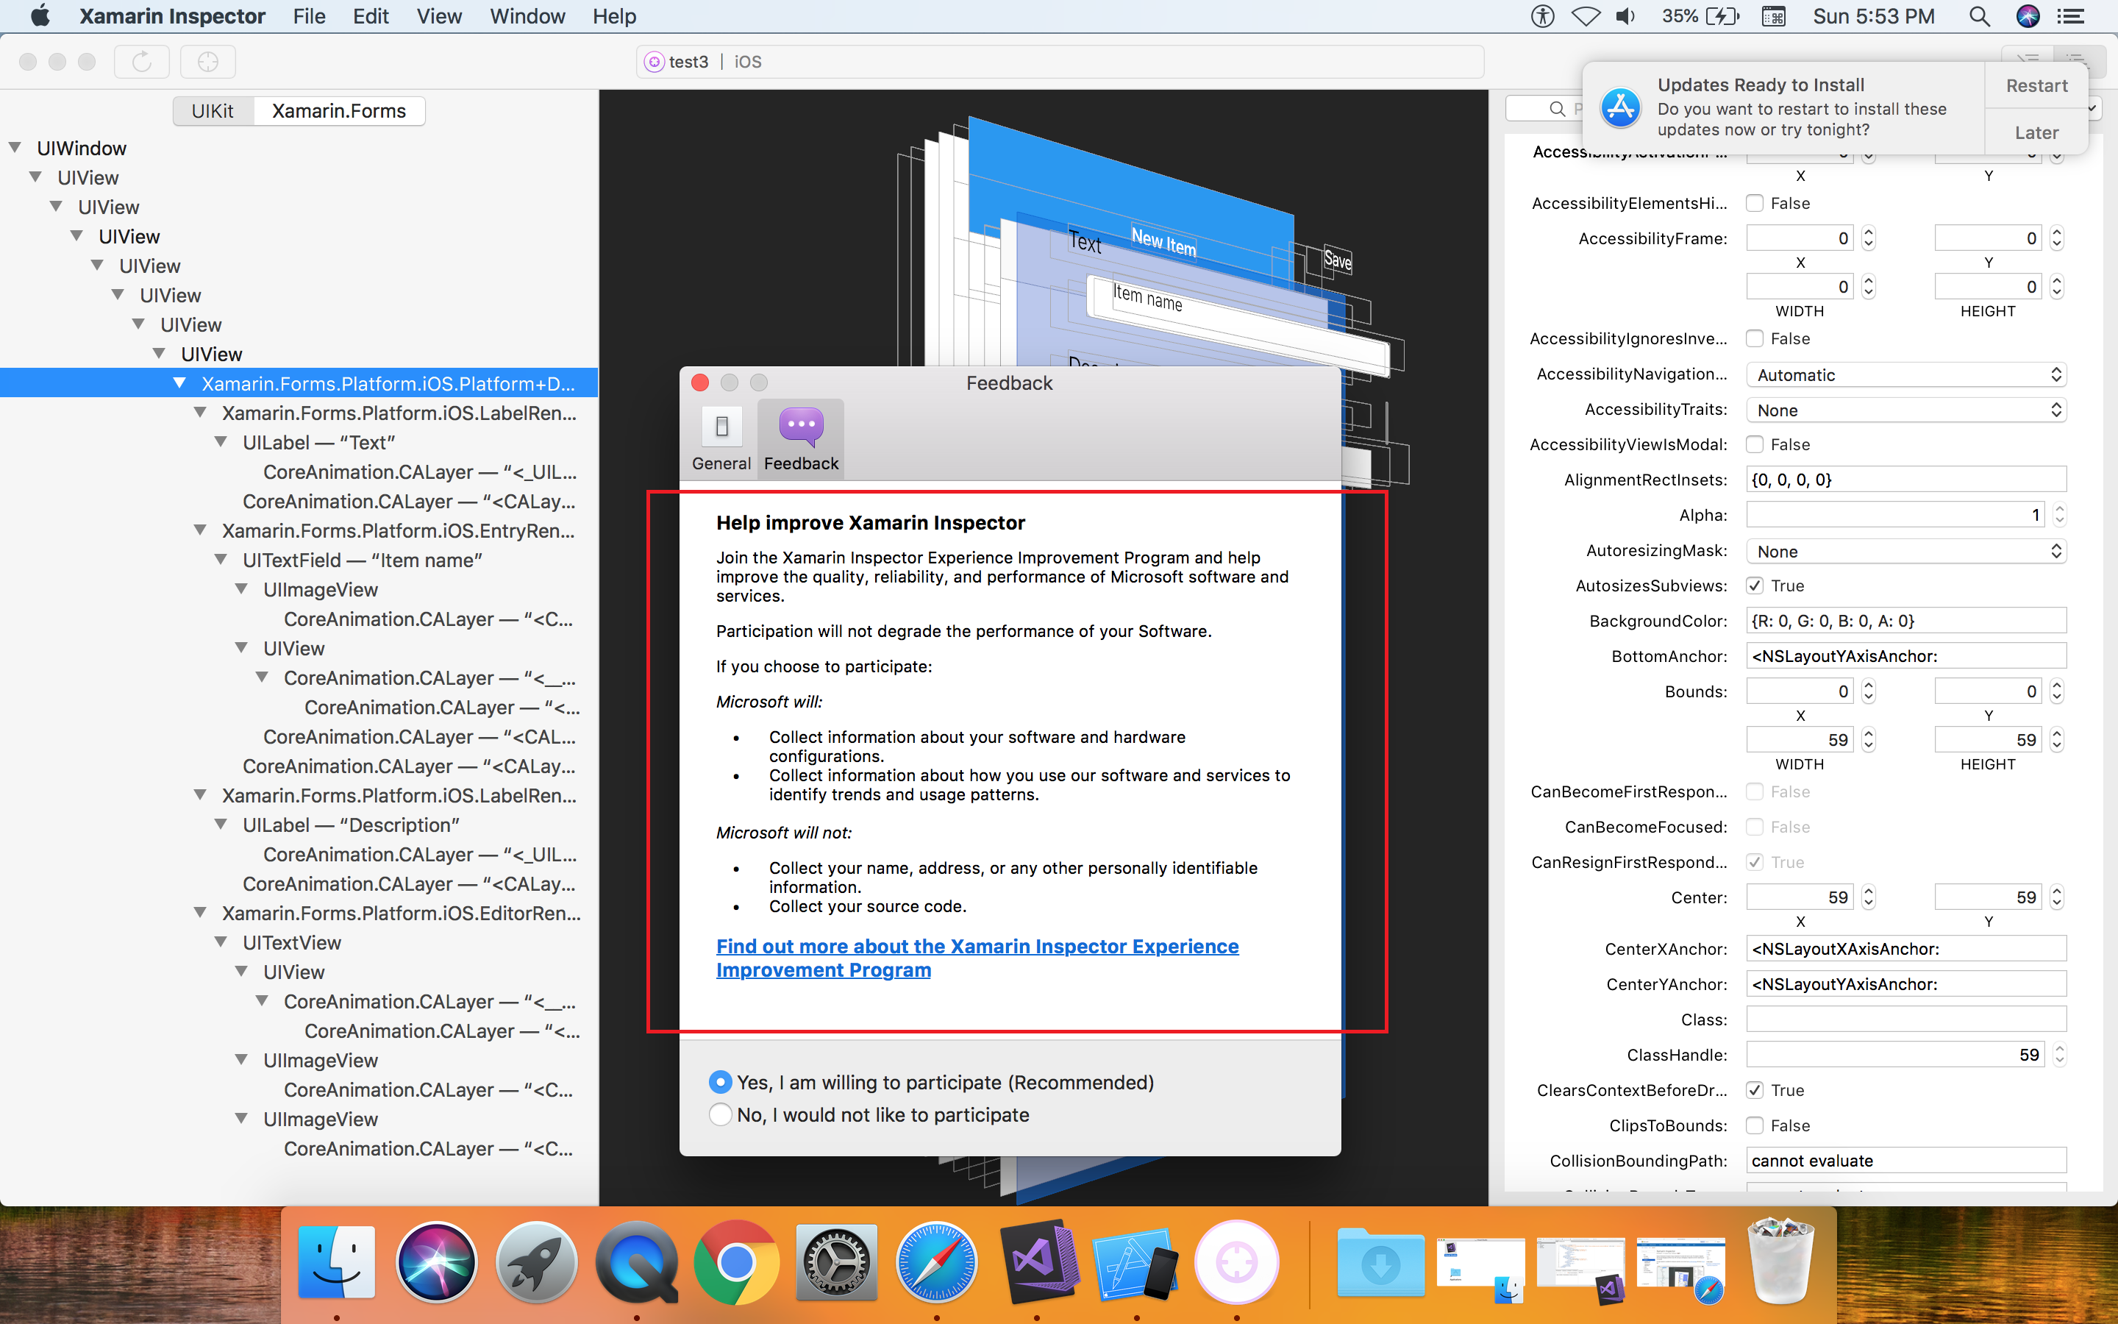Click the Spotlight search magnifier in menu bar
This screenshot has height=1324, width=2118.
pyautogui.click(x=1979, y=15)
